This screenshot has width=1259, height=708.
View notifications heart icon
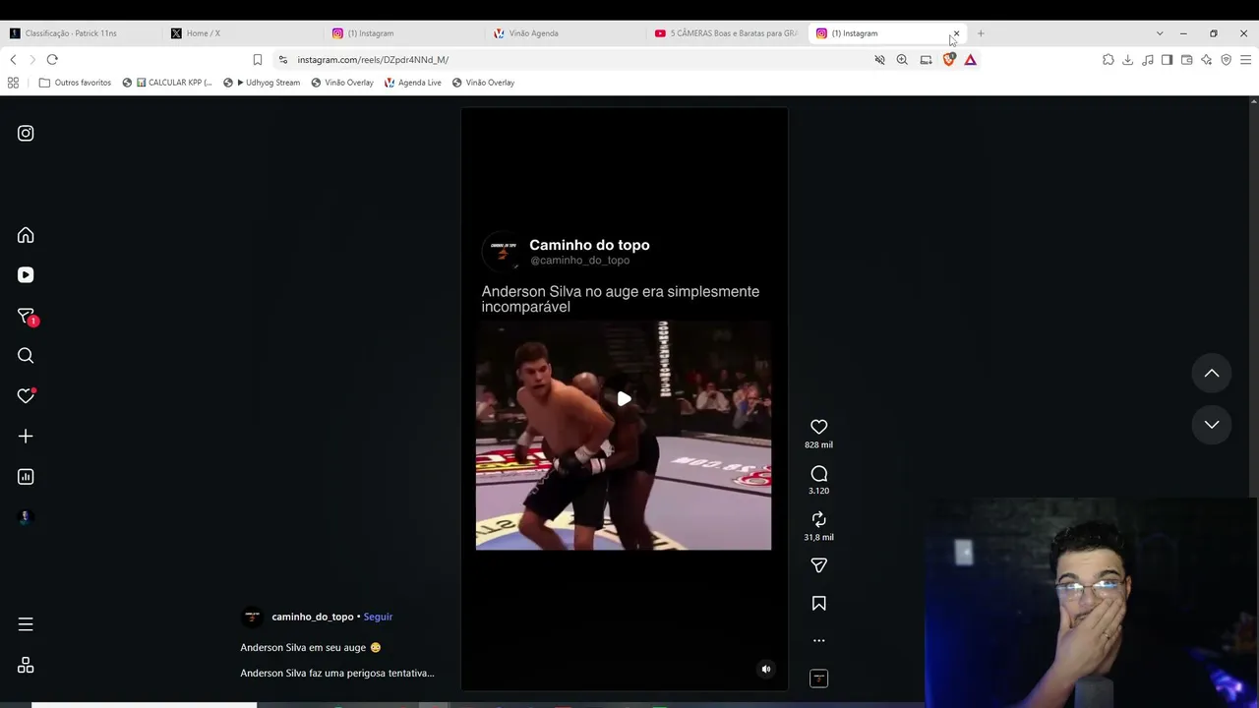point(26,395)
